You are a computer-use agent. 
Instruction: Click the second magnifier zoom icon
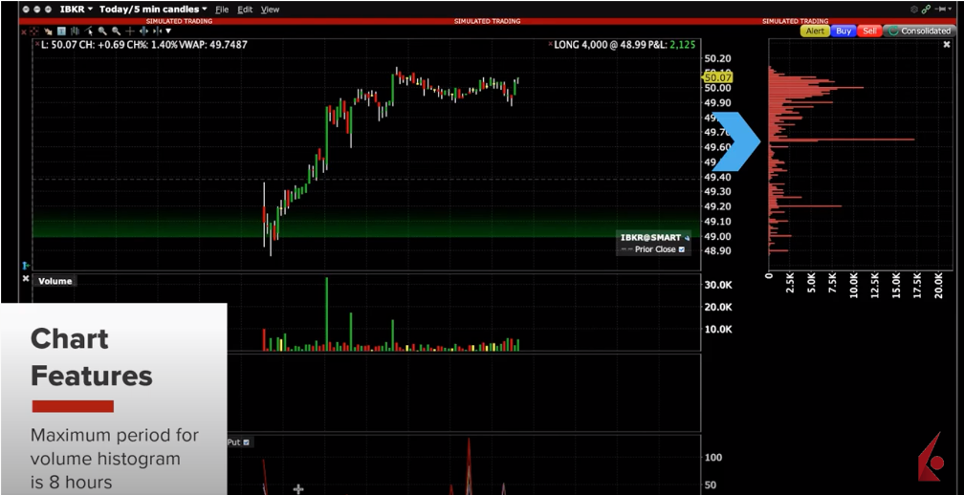pos(116,32)
